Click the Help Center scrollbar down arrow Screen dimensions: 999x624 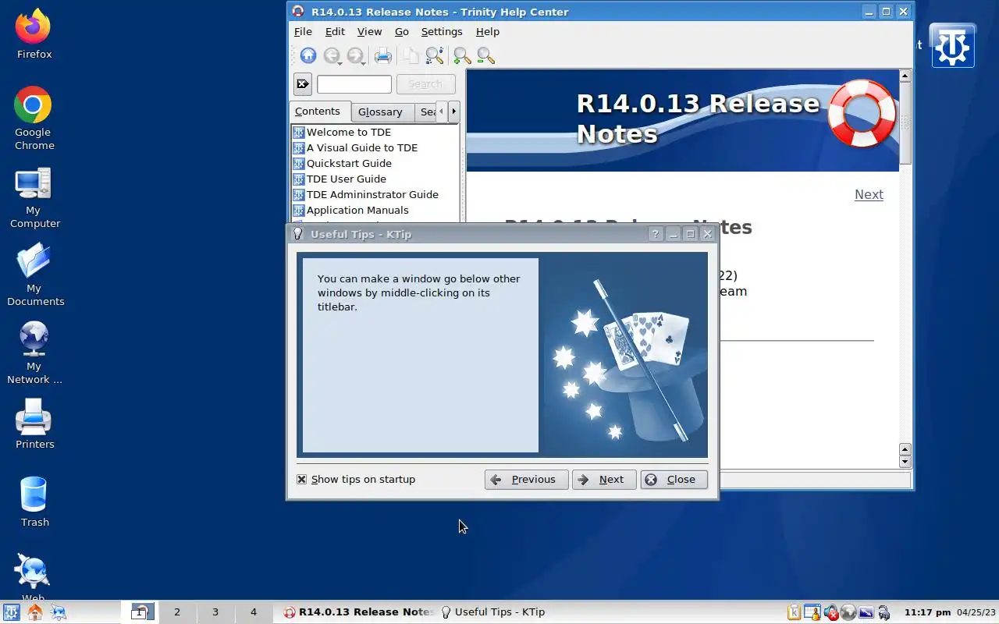click(905, 462)
